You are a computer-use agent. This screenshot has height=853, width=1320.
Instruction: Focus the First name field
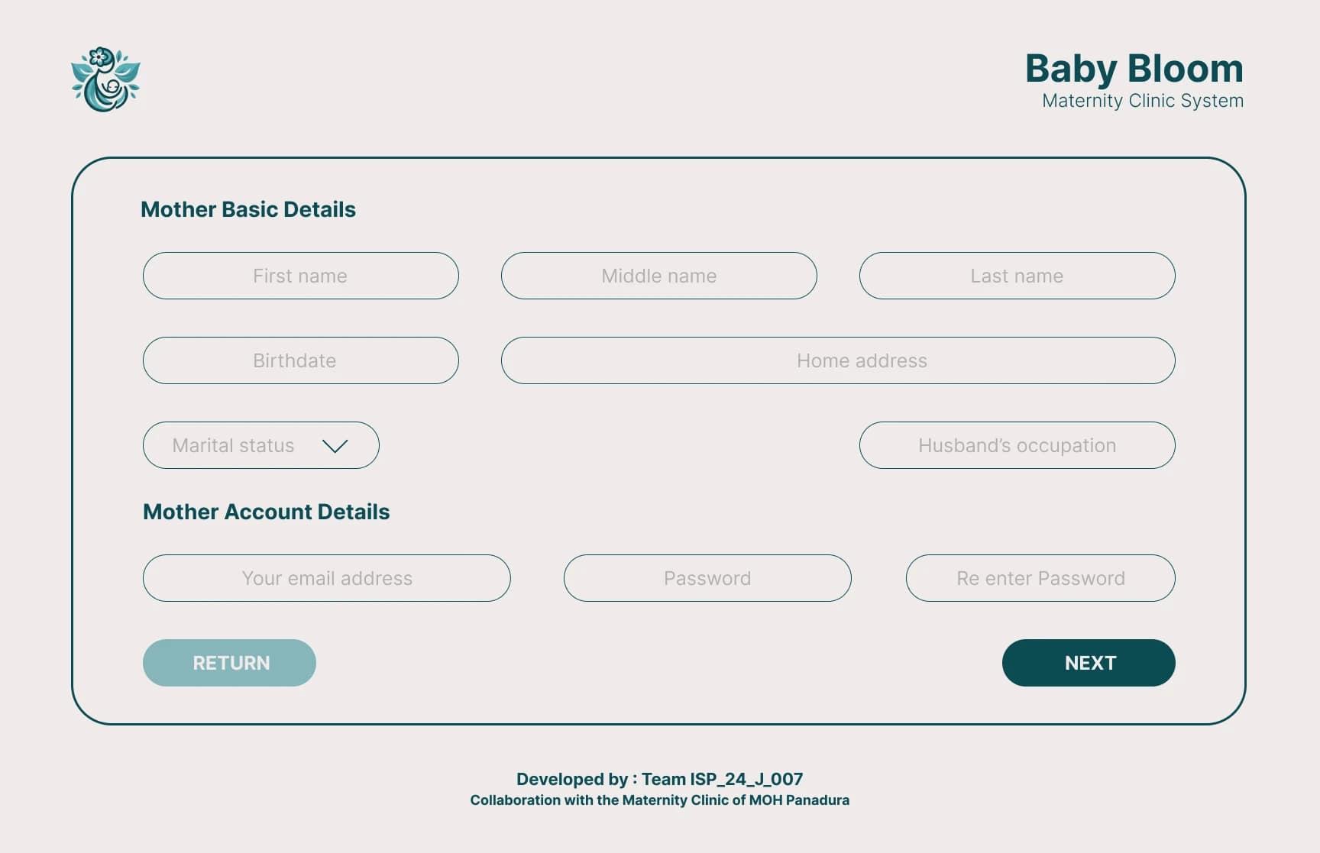click(300, 276)
